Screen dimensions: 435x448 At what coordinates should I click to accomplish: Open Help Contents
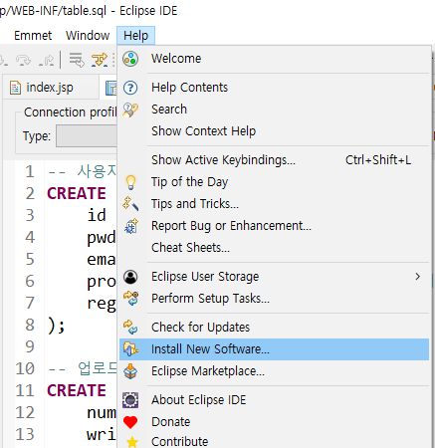(x=274, y=88)
